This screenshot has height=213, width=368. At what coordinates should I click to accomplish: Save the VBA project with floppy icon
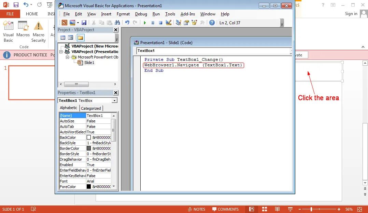[84, 23]
